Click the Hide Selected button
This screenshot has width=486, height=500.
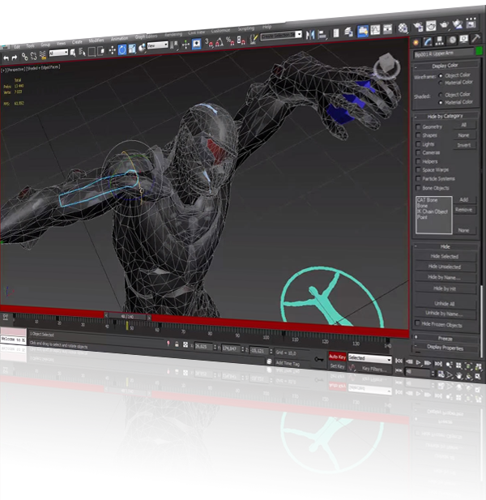pyautogui.click(x=445, y=256)
